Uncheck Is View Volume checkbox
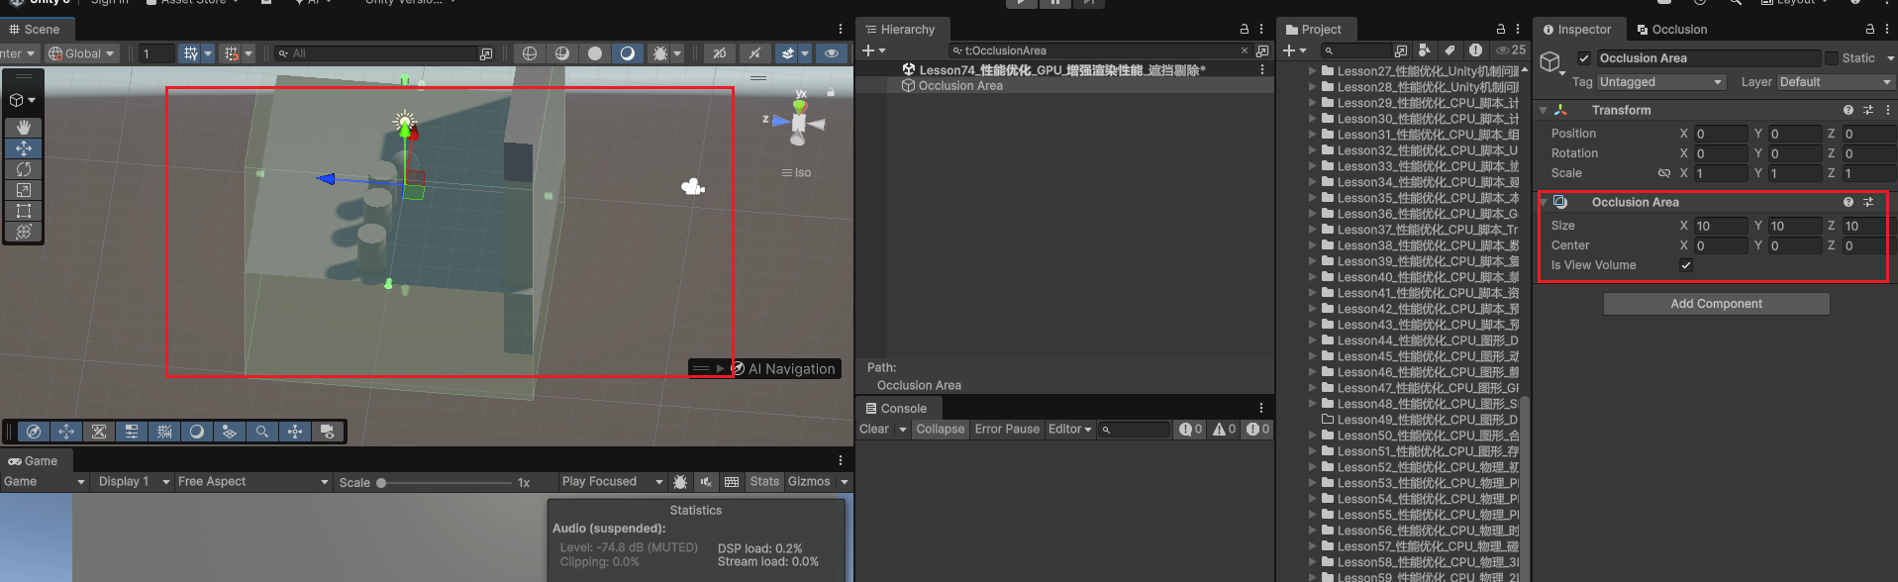Screen dimensions: 1898x582 1686,265
